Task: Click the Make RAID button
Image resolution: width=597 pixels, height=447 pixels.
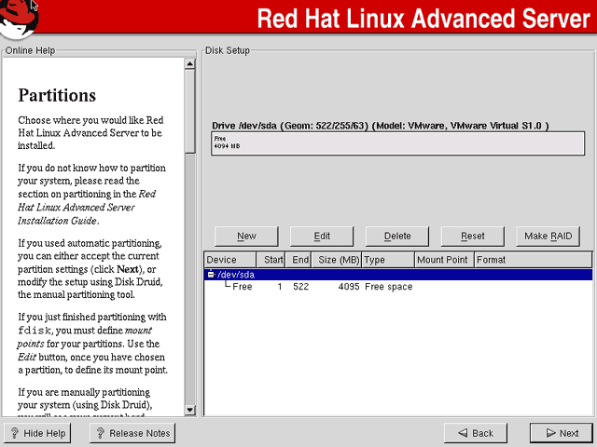Action: pyautogui.click(x=548, y=236)
